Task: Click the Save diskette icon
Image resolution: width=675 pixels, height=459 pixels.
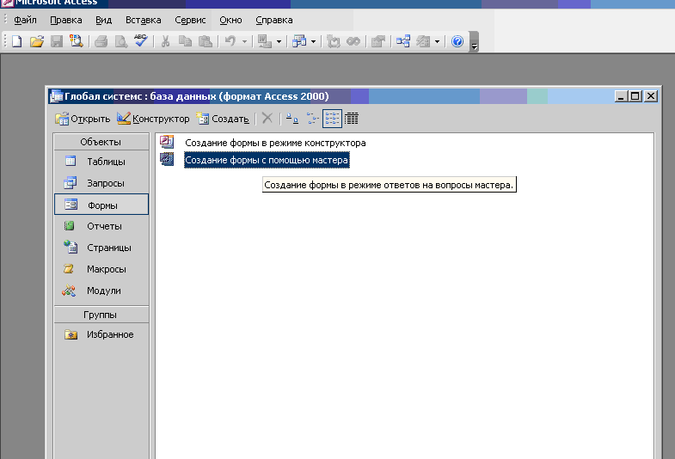Action: (x=57, y=41)
